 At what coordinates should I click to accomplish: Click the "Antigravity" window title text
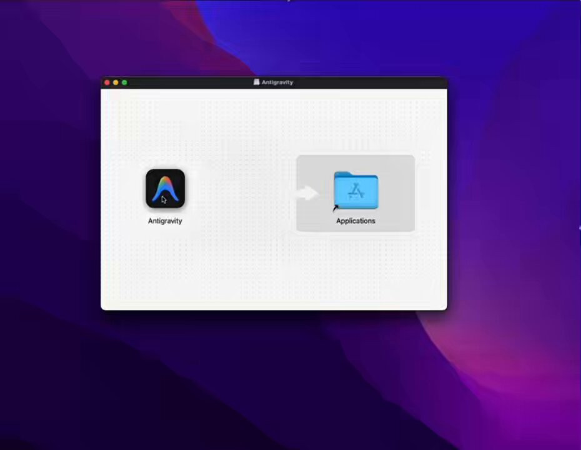(x=277, y=82)
